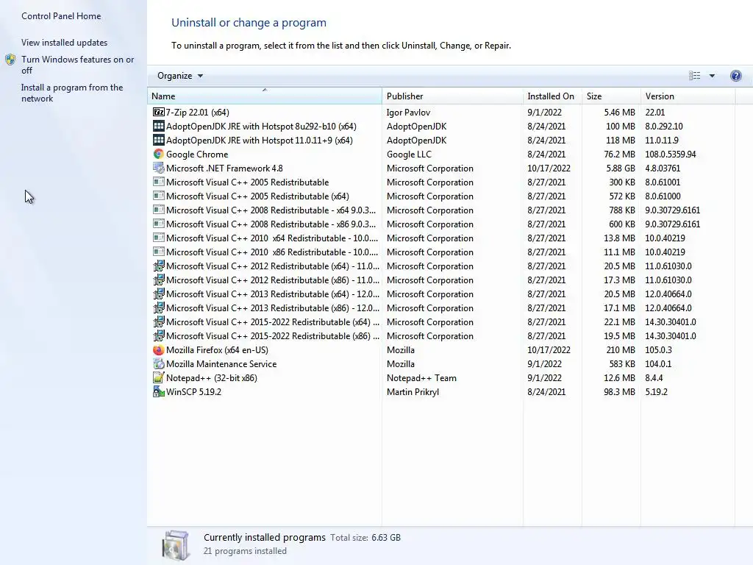Viewport: 753px width, 565px height.
Task: Click the 98.3 MB size cell
Action: (x=619, y=391)
